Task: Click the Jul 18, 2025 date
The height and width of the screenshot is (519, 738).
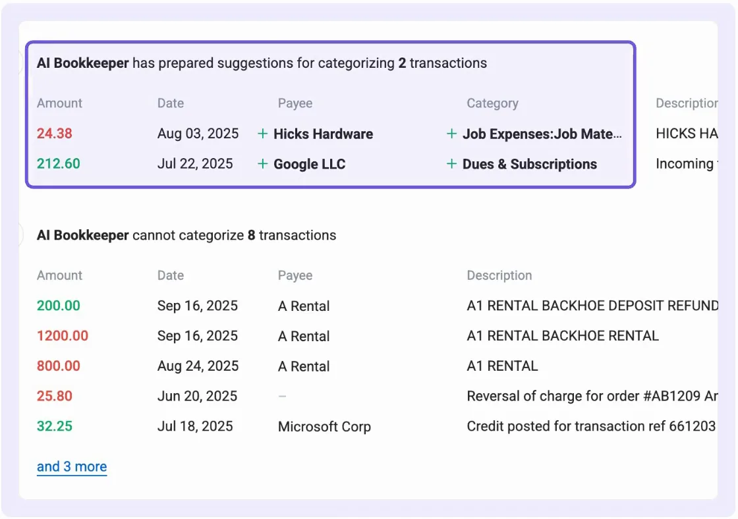Action: [195, 426]
